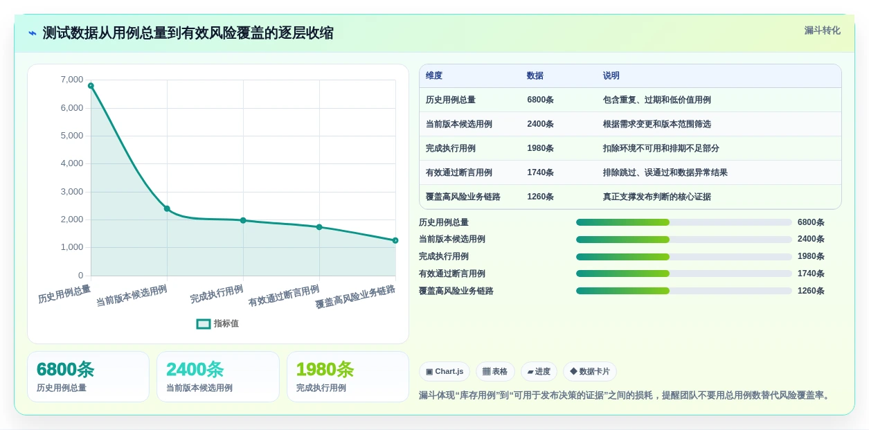Select table cell 历史用例总量
This screenshot has width=869, height=430.
[x=451, y=100]
